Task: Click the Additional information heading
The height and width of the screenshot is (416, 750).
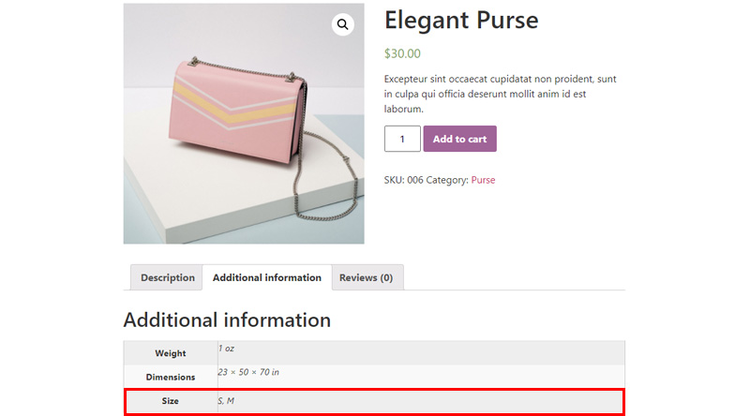Action: pos(227,319)
